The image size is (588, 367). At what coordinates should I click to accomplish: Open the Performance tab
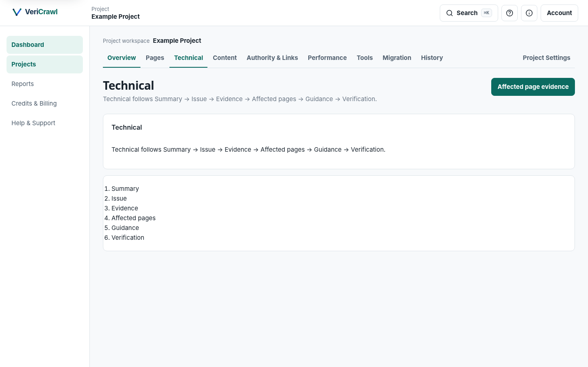[327, 58]
